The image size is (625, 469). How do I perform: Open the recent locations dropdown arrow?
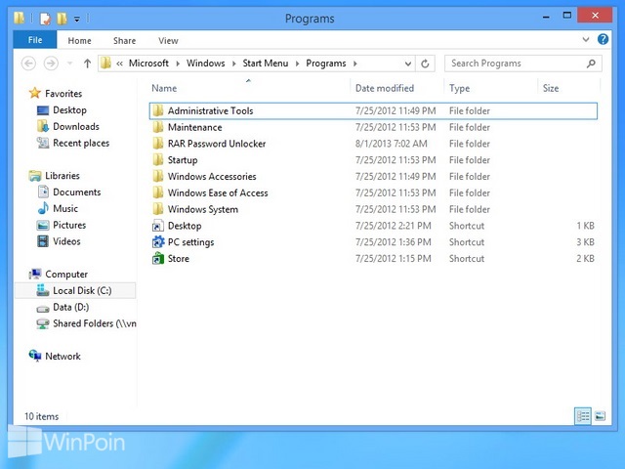pyautogui.click(x=69, y=64)
